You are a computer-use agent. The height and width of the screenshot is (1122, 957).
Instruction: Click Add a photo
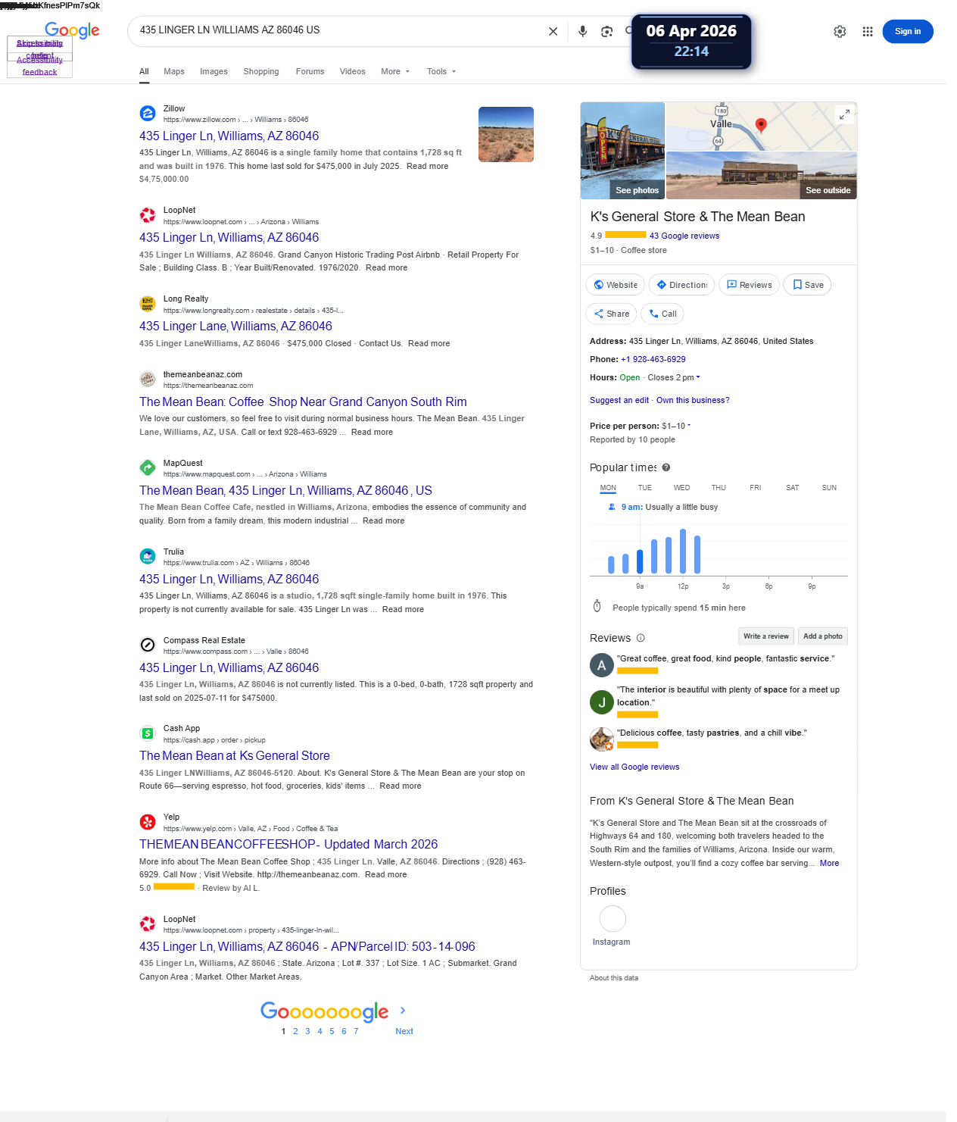823,636
